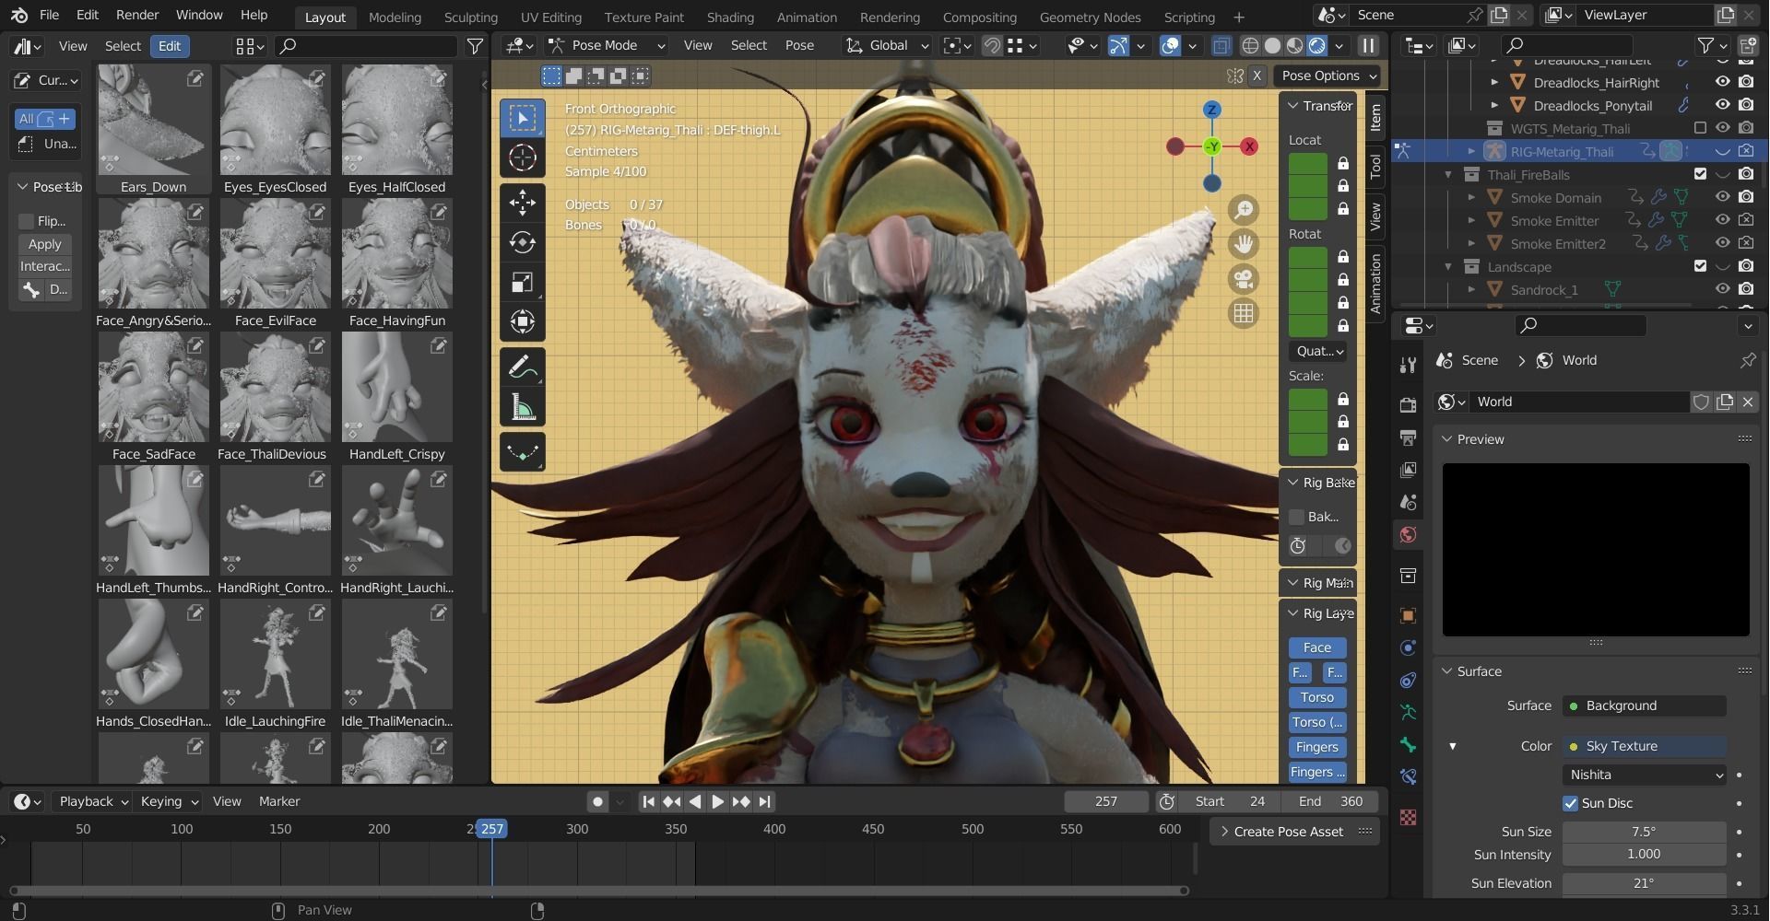Open the Pose Mode dropdown
The width and height of the screenshot is (1770, 921).
click(x=604, y=45)
